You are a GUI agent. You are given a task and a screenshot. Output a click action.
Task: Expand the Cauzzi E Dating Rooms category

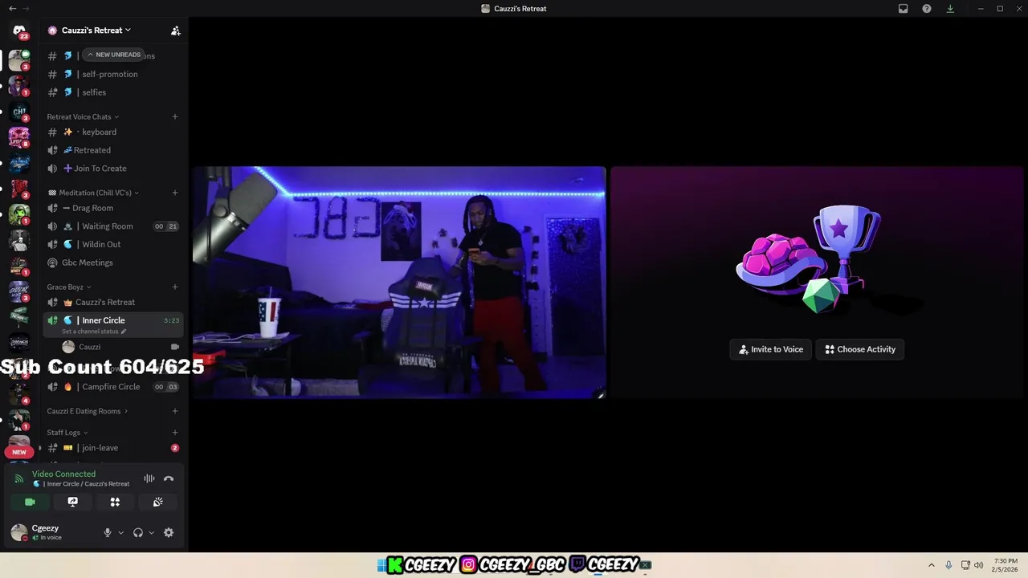click(x=87, y=411)
